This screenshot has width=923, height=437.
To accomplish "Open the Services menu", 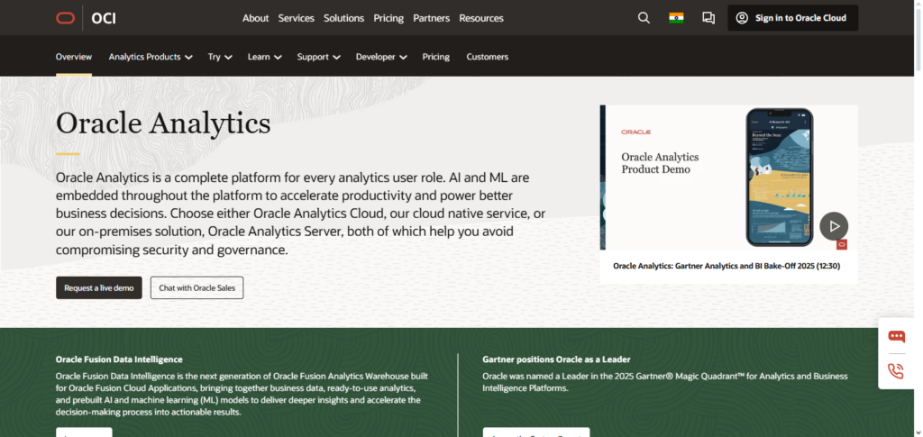I will click(x=296, y=18).
